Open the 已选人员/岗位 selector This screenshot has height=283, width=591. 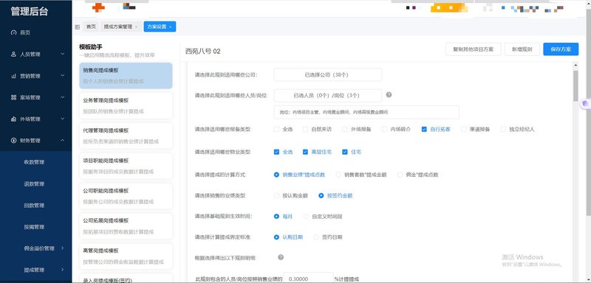point(327,96)
